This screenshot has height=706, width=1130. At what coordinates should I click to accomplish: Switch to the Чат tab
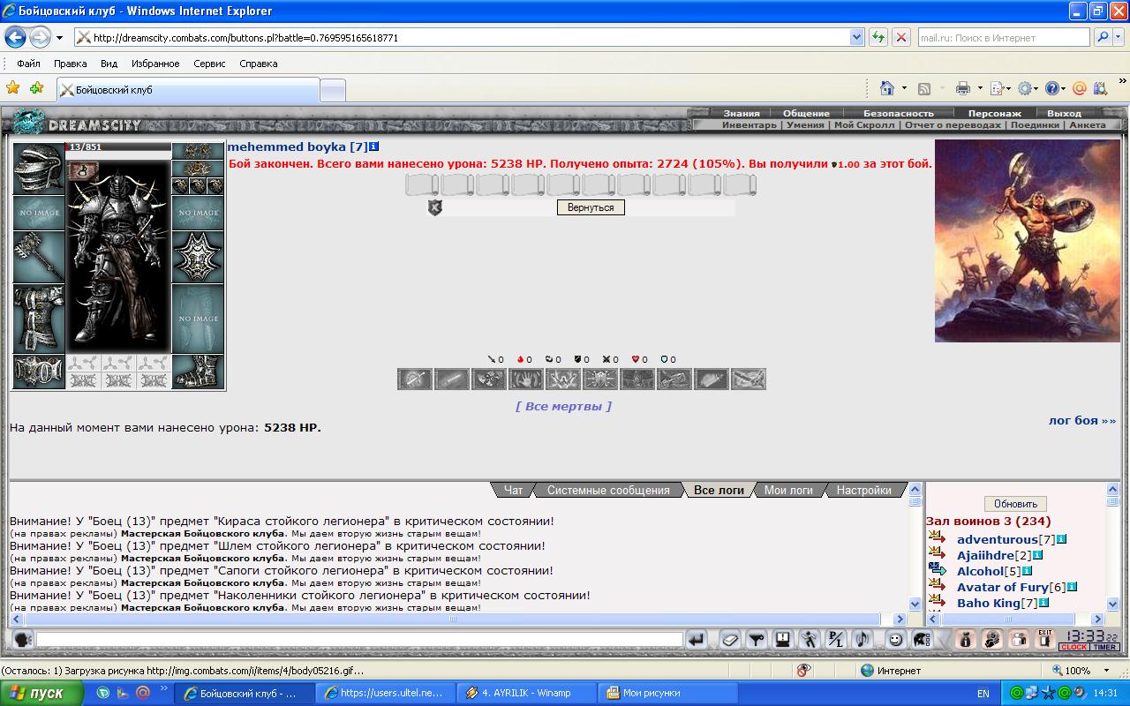click(x=513, y=490)
